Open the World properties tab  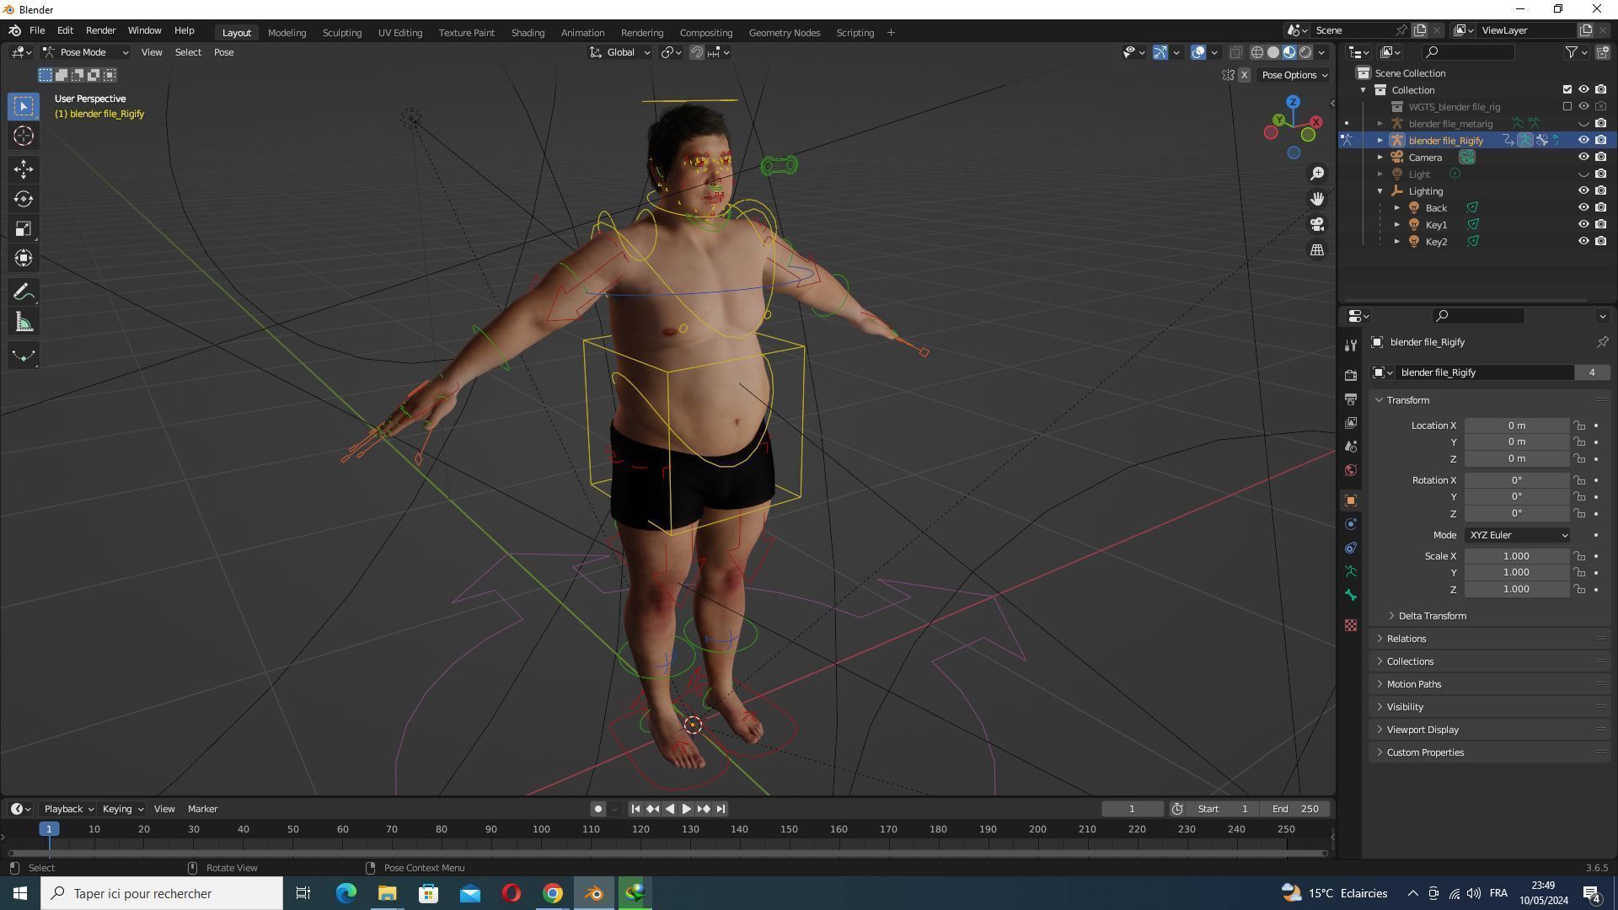click(1351, 469)
